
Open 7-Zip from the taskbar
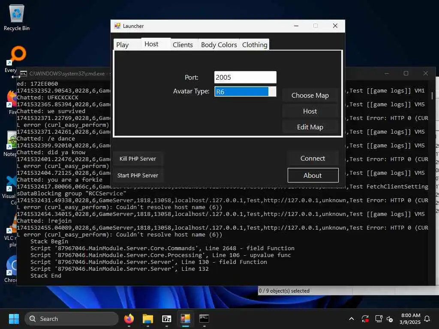[167, 319]
